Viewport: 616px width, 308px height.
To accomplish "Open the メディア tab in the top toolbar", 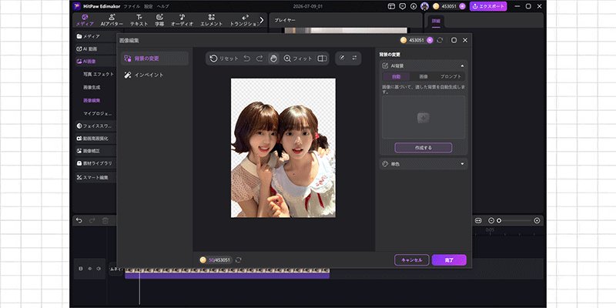I will pyautogui.click(x=85, y=20).
